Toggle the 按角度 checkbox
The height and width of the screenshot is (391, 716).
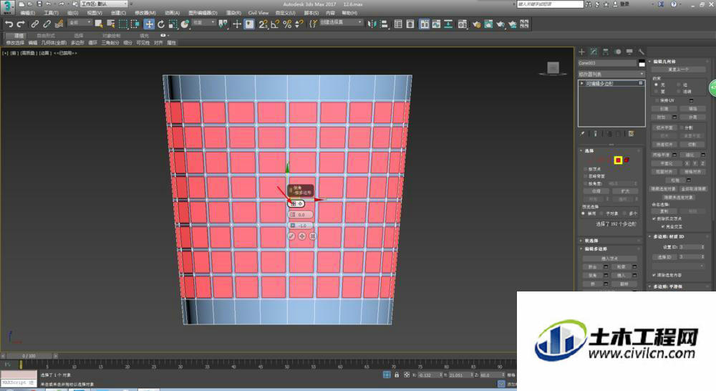(x=586, y=183)
